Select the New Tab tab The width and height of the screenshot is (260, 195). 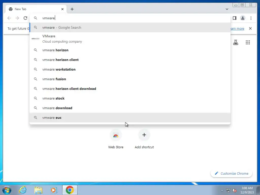click(36, 9)
